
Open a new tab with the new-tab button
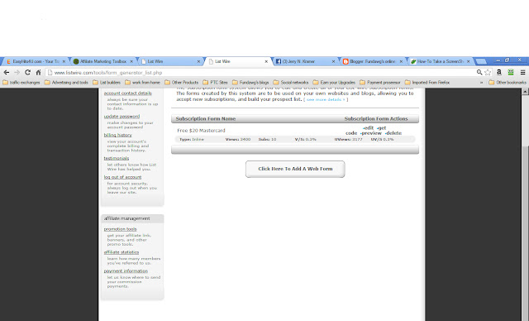click(481, 61)
